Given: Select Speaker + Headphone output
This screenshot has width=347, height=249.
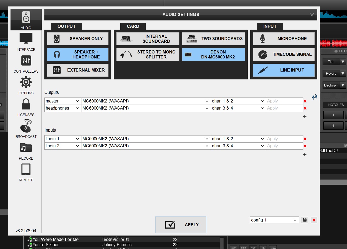Looking at the screenshot, I should coord(78,55).
